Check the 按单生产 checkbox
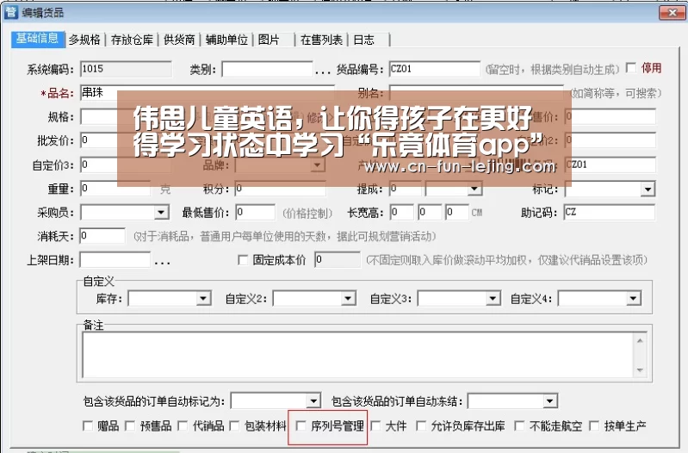The width and height of the screenshot is (688, 453). point(594,425)
